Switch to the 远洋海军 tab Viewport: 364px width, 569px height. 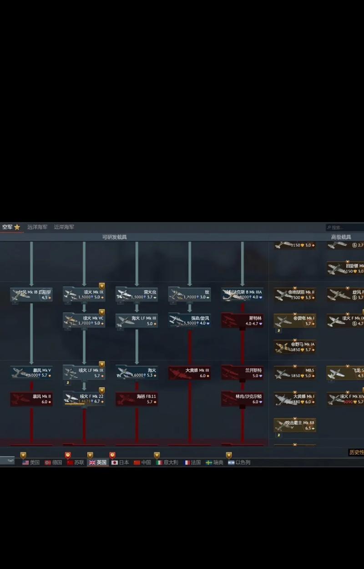pyautogui.click(x=37, y=227)
